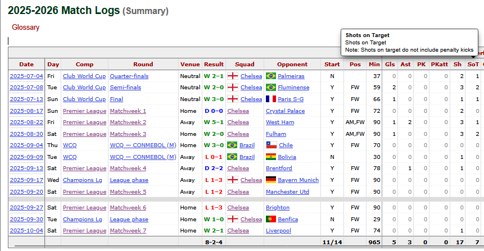Open Chelsea squad link in Palmeiras row
The width and height of the screenshot is (484, 251).
251,76
